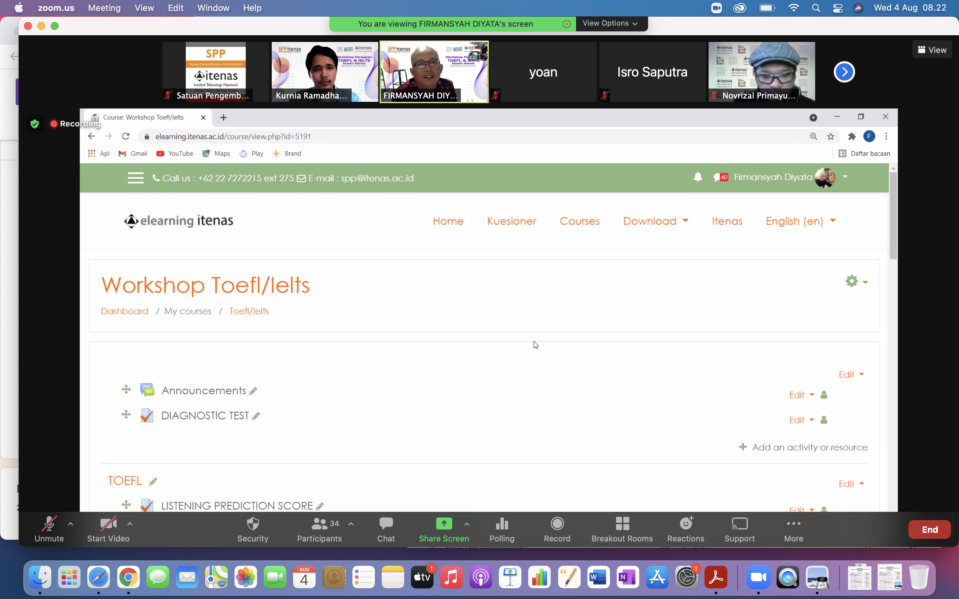Select the Course: Workshop Toefl/Ielts browser tab
Screen dimensions: 959x599
point(144,117)
